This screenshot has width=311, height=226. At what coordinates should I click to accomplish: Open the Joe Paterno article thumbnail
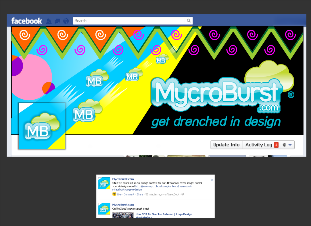click(x=123, y=215)
